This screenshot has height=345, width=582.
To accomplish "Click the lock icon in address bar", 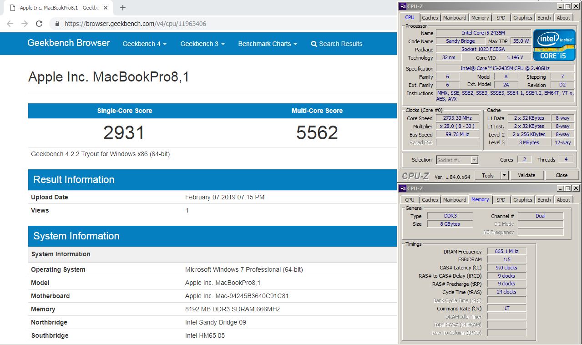I will point(57,24).
